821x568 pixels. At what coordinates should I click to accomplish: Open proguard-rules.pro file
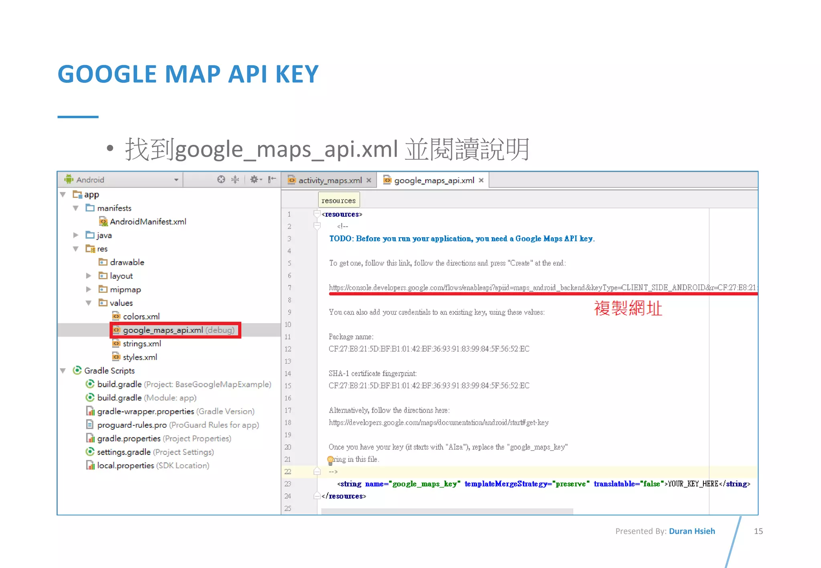[x=178, y=425]
